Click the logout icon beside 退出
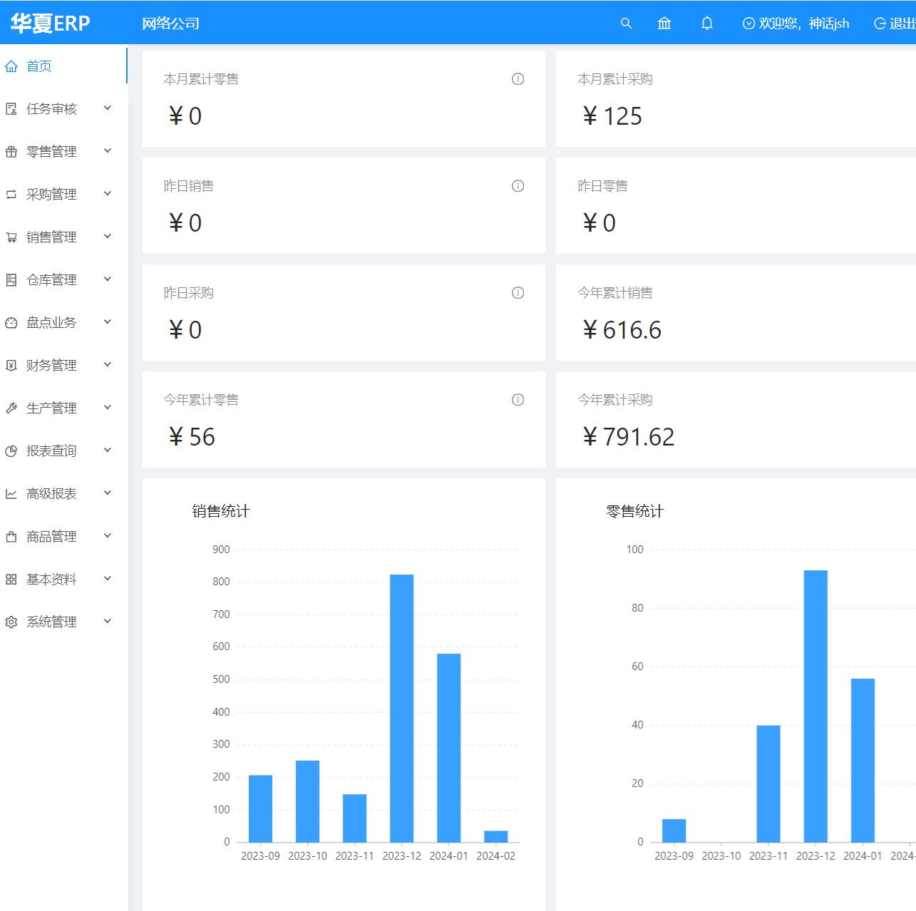916x911 pixels. [x=880, y=24]
